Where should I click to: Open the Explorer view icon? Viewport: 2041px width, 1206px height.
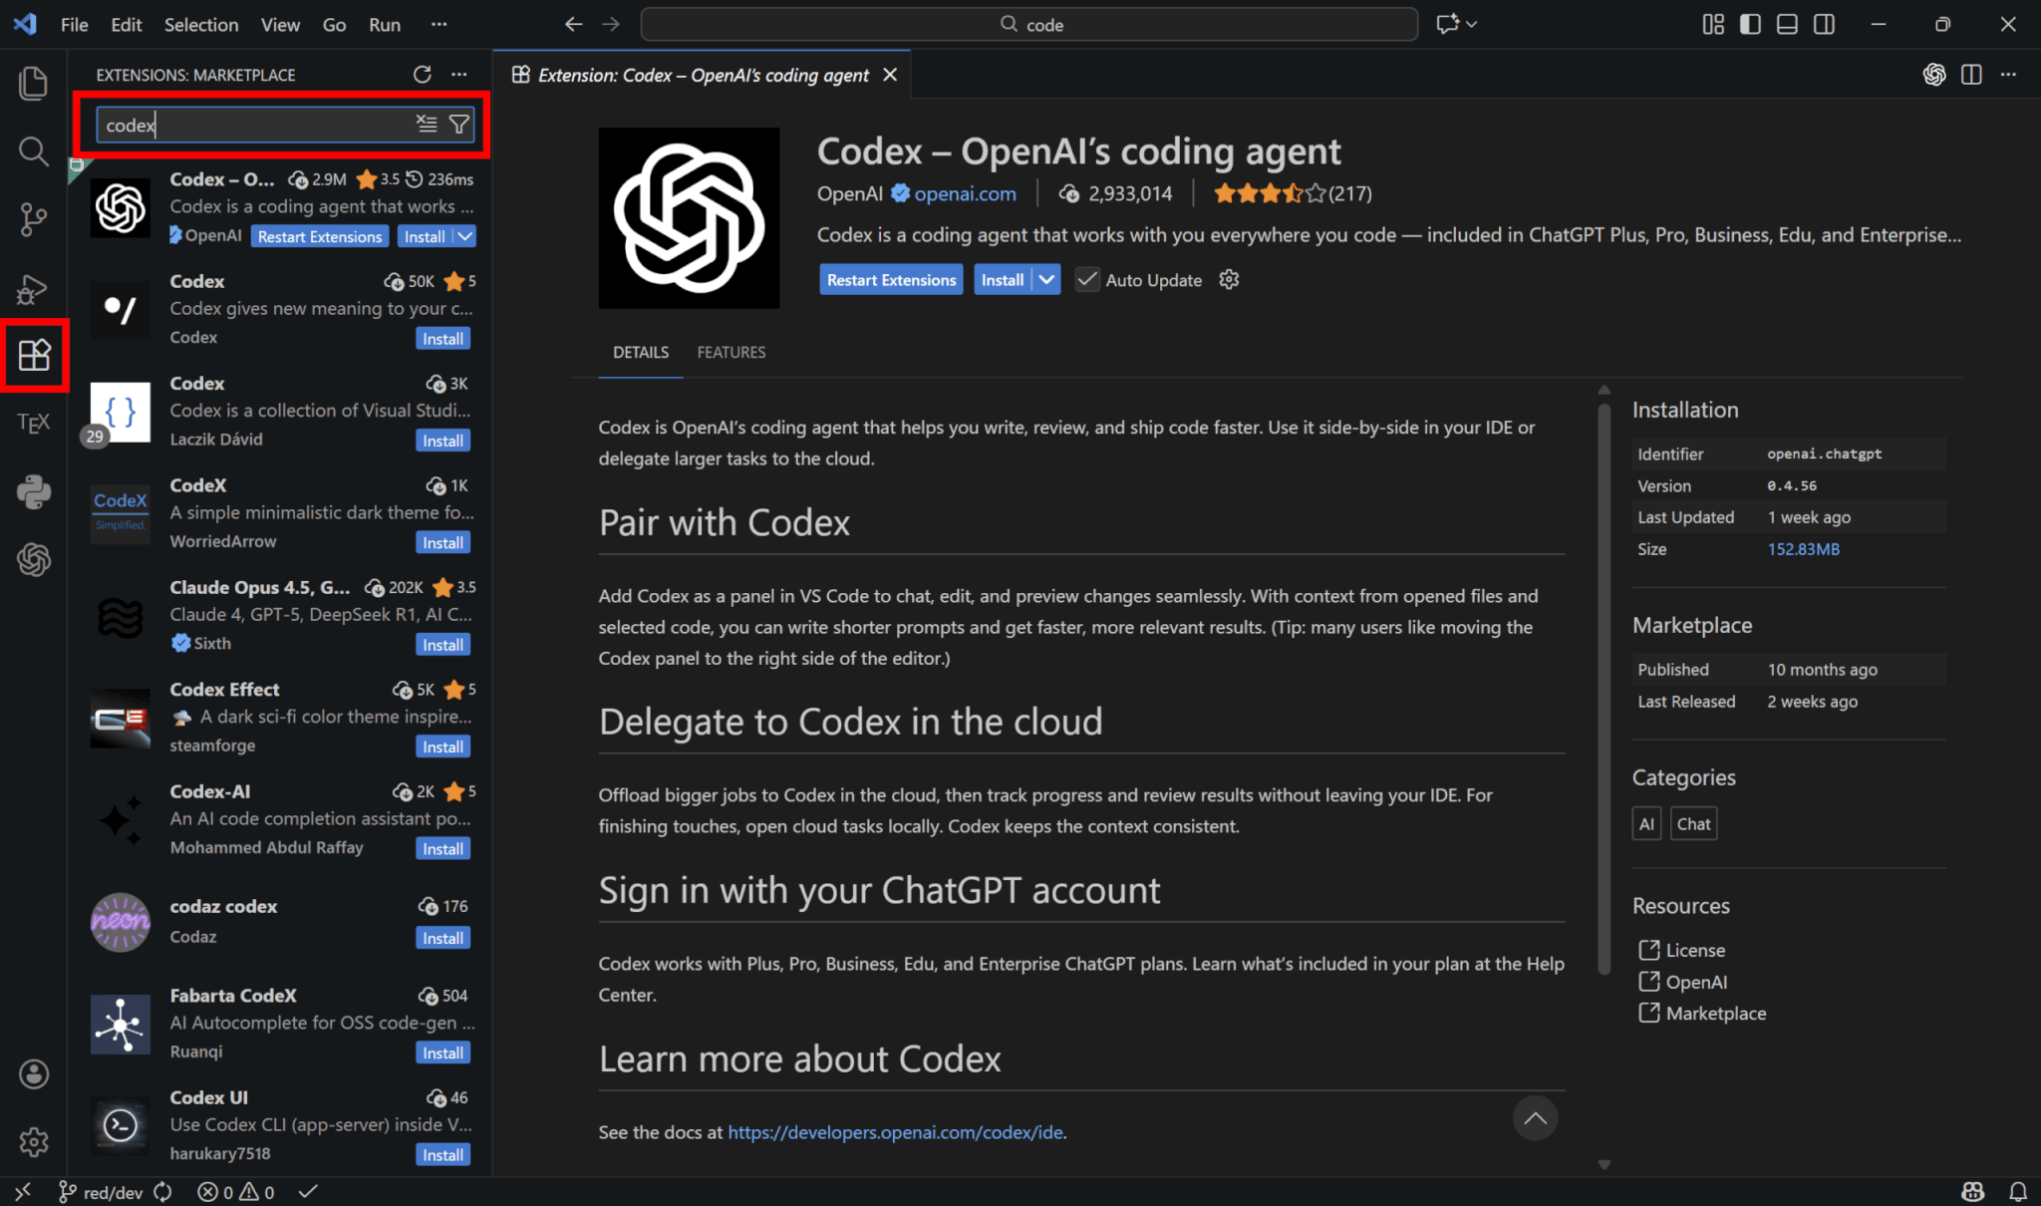[33, 83]
